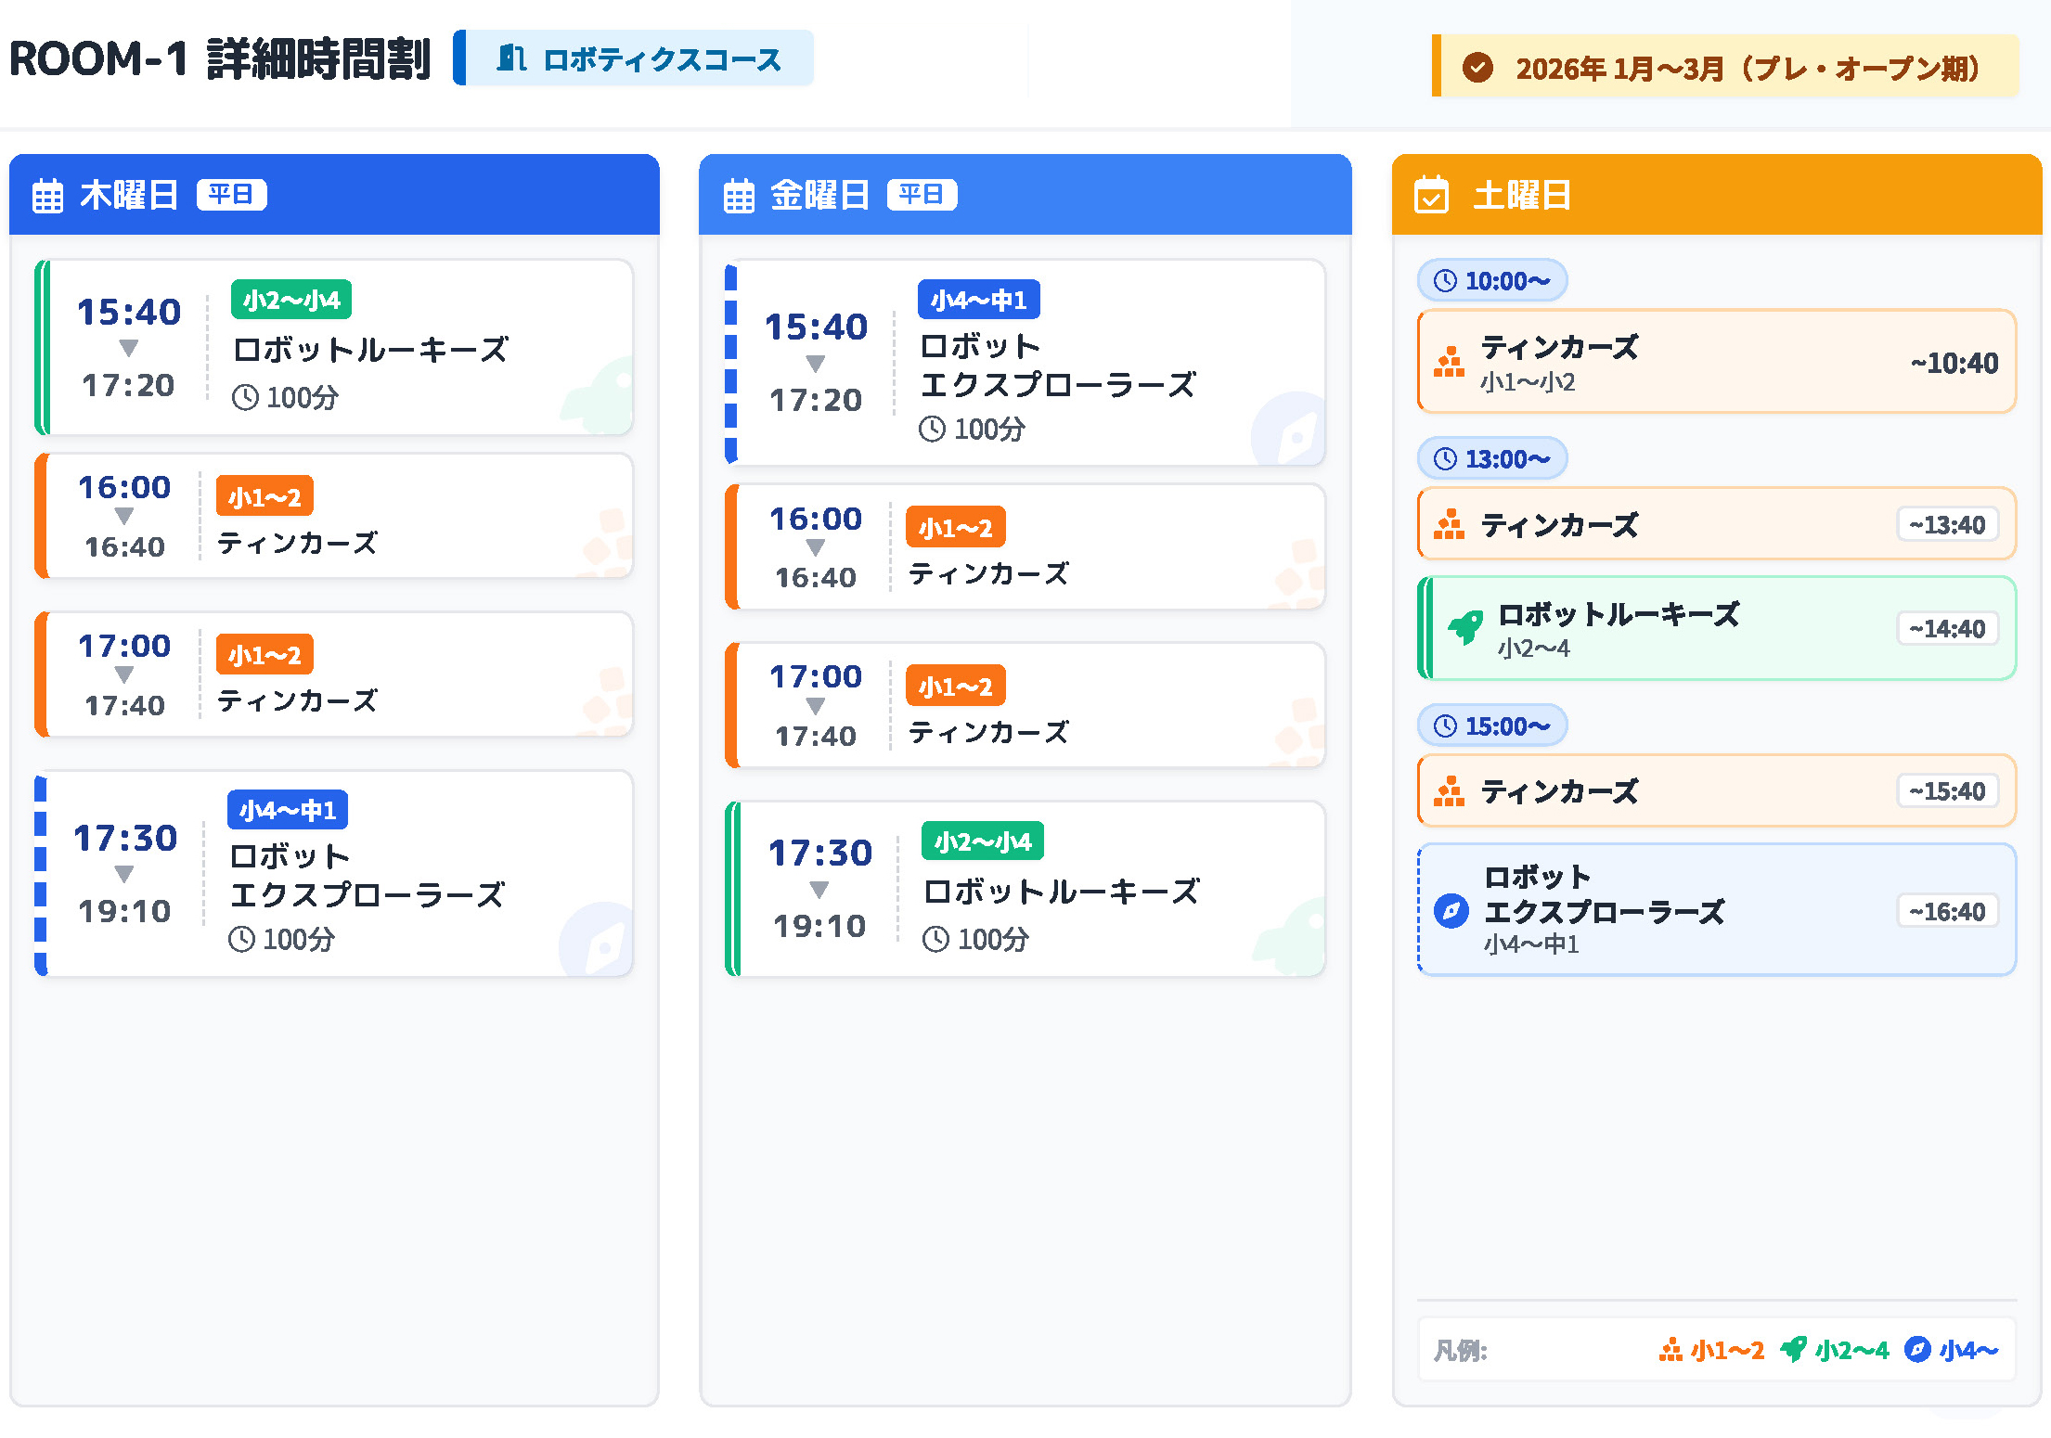Click the Saturday (土曜日) calendar-check icon
Screen dimensions: 2051x1438
(1430, 196)
